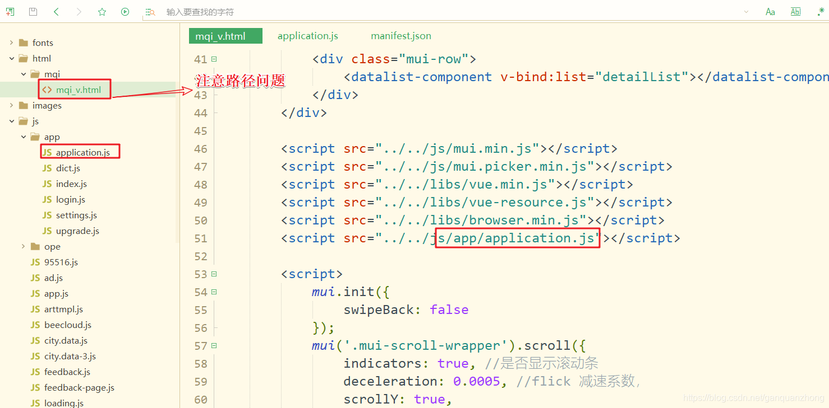Click the JS icon beside 95516.js
Screen dimensions: 829x408
pyautogui.click(x=35, y=262)
